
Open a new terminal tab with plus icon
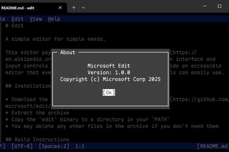74,8
